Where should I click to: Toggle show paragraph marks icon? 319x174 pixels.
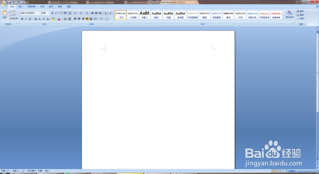[110, 13]
